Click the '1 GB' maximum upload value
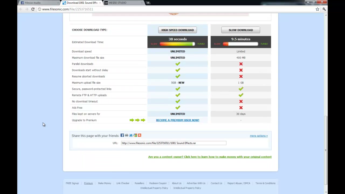 point(241,83)
